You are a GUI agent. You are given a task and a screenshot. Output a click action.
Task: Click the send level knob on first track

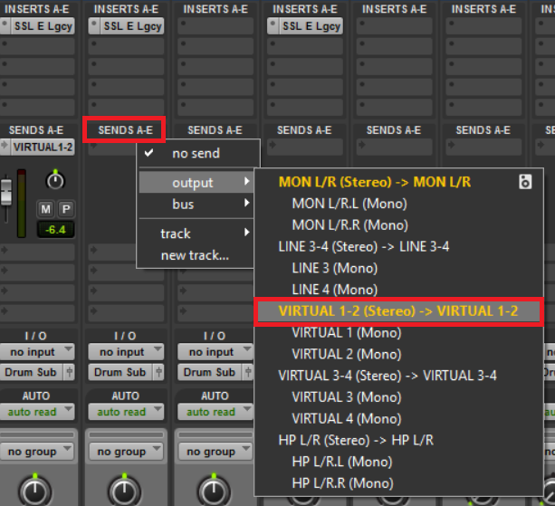point(55,180)
